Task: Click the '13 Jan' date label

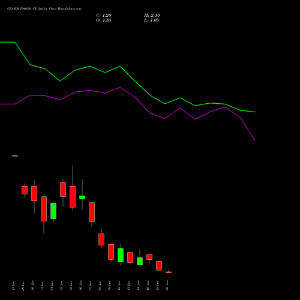Action: click(x=128, y=286)
